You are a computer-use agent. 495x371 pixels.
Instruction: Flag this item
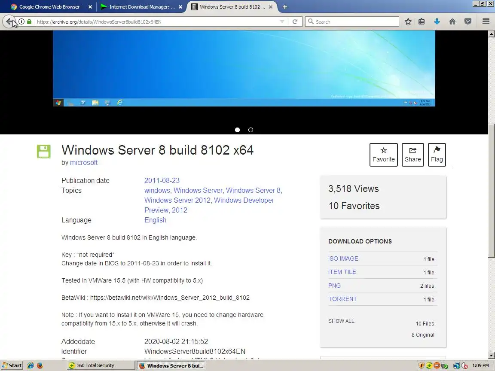(x=437, y=155)
